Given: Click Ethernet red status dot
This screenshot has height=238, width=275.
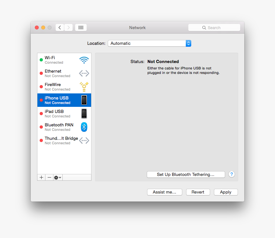Looking at the screenshot, I should coord(41,73).
